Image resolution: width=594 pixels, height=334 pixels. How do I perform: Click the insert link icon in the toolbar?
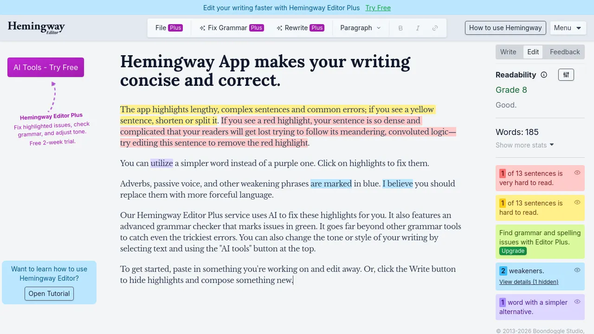(435, 28)
